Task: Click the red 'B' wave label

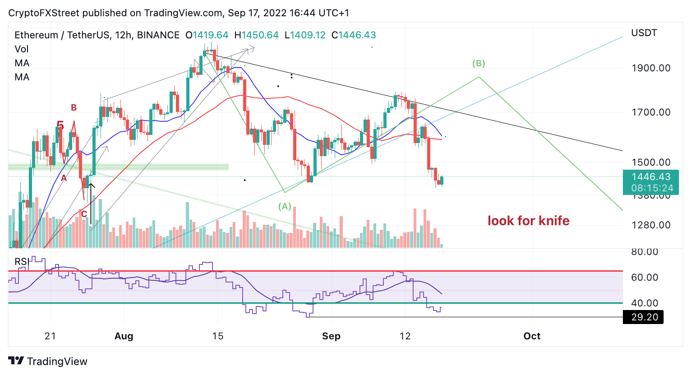Action: point(74,108)
